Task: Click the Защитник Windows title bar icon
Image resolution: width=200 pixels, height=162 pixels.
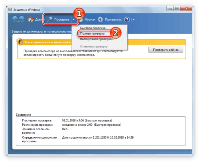Action: 10,9
